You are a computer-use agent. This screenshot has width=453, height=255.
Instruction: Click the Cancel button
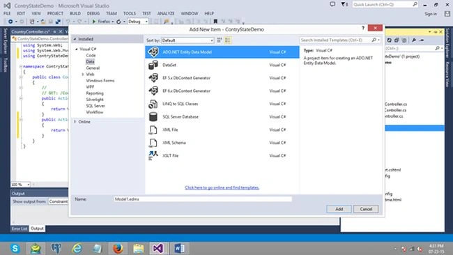[366, 209]
